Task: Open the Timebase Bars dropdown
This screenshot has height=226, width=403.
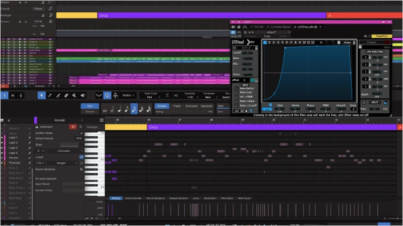Action: 209,97
